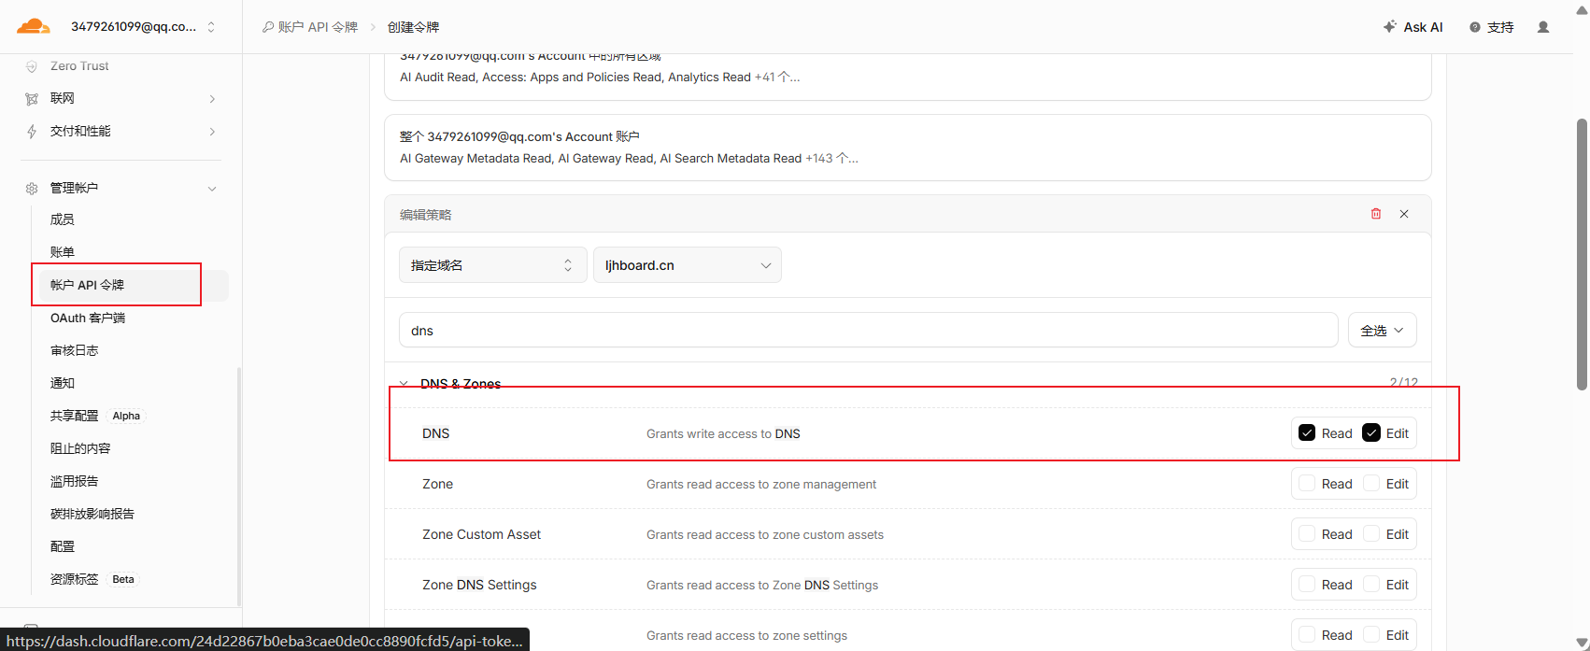Check Read for Zone Custom Asset
1590x651 pixels.
[1307, 534]
